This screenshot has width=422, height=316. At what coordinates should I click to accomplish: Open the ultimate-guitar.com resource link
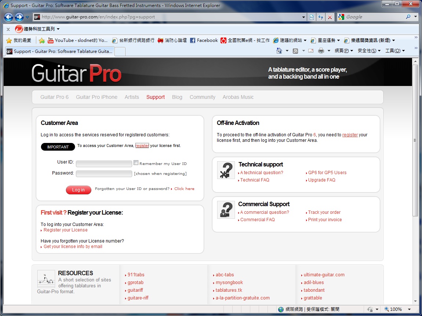click(x=324, y=275)
